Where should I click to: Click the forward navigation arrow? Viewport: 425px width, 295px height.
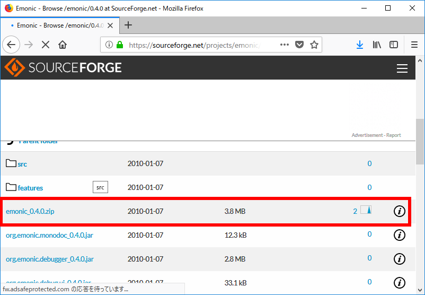29,45
